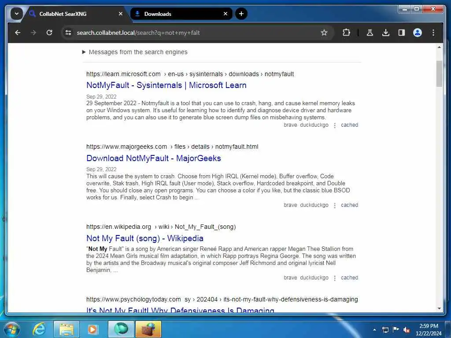
Task: Open the Extensions puzzle icon
Action: pos(346,33)
